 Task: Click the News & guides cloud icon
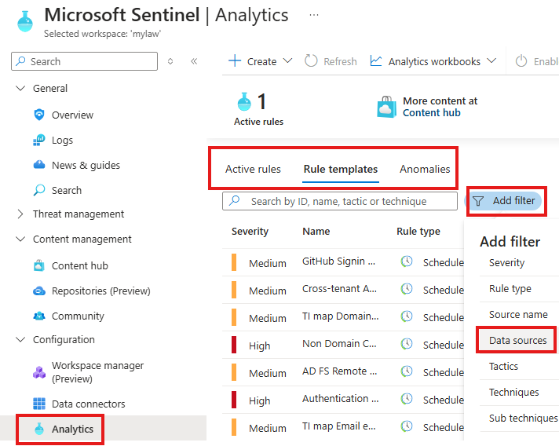39,165
